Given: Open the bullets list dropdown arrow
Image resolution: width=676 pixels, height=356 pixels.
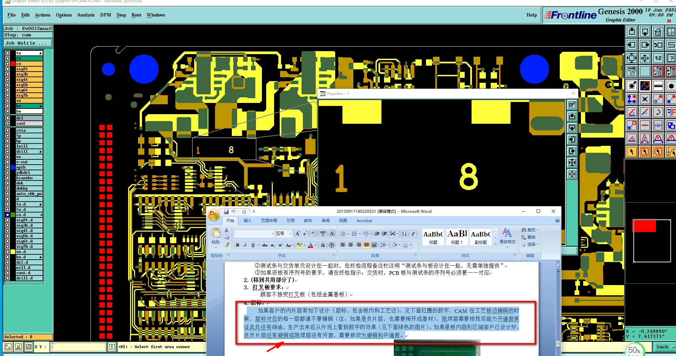Looking at the screenshot, I should pyautogui.click(x=348, y=234).
